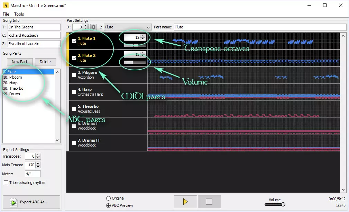Adjust the Flute 1 volume slider
Screen dimensions: 349x212
point(135,45)
